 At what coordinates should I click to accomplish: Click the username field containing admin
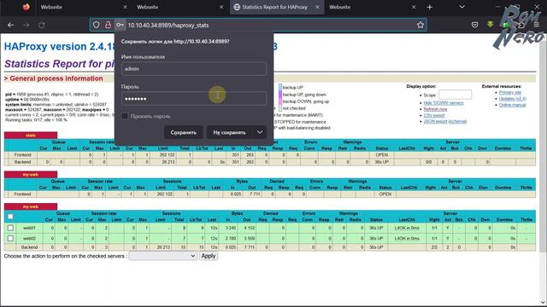194,68
